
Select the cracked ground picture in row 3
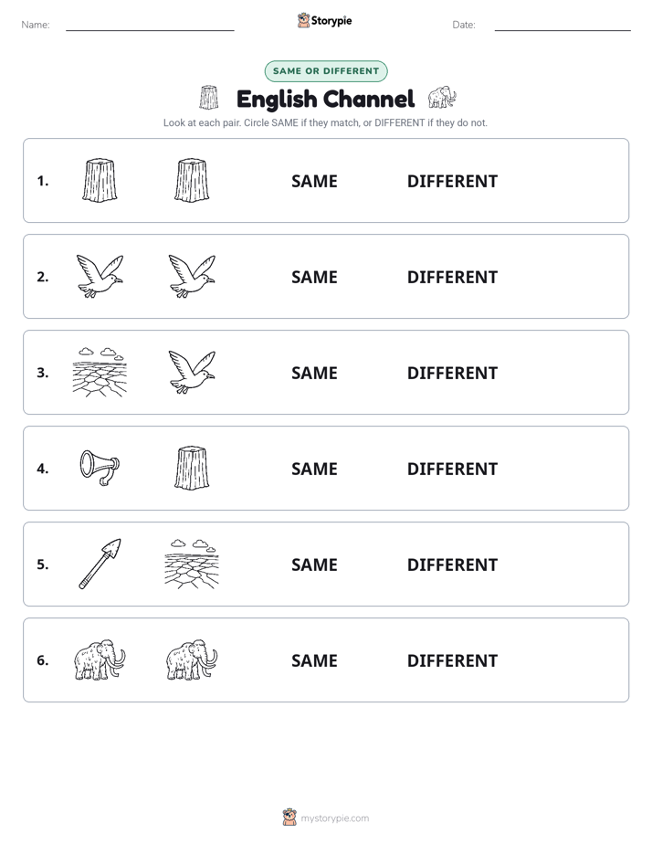(100, 372)
